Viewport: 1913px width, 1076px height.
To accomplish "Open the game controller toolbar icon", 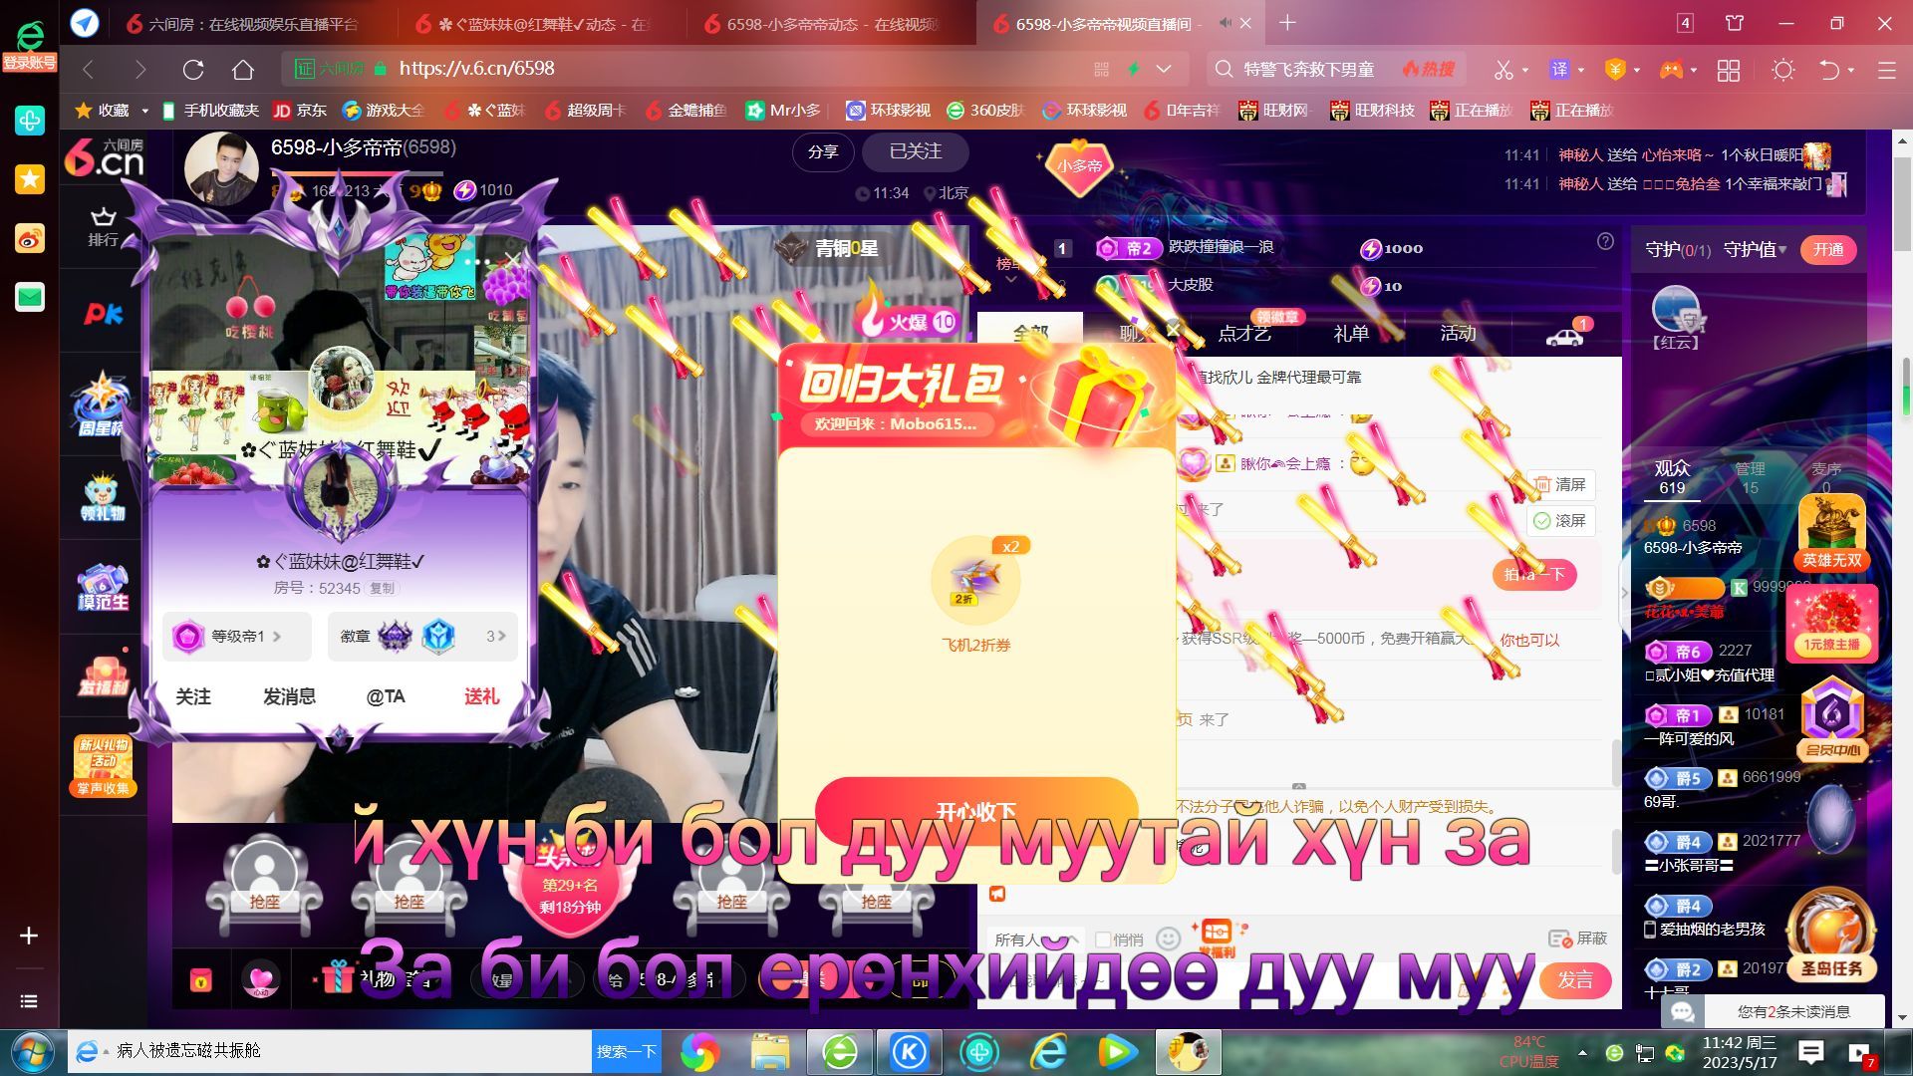I will click(x=1670, y=70).
